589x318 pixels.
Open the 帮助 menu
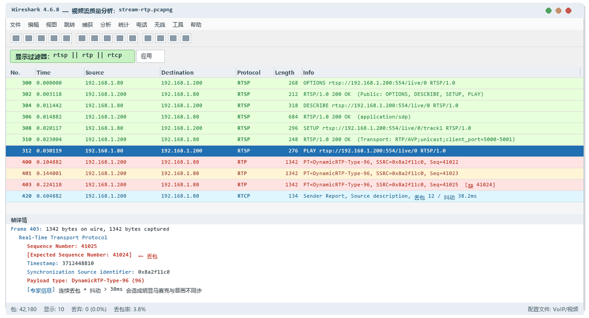tap(196, 25)
